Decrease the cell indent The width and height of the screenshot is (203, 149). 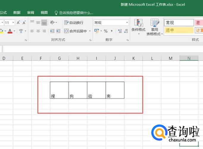click(52, 31)
